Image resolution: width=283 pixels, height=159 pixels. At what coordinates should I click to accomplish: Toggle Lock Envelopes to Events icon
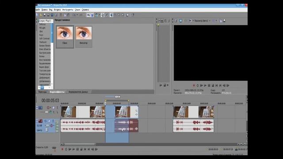coord(103,15)
